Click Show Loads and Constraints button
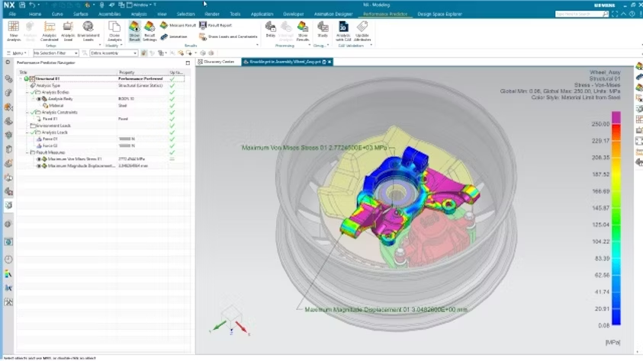The width and height of the screenshot is (643, 361). [x=227, y=37]
